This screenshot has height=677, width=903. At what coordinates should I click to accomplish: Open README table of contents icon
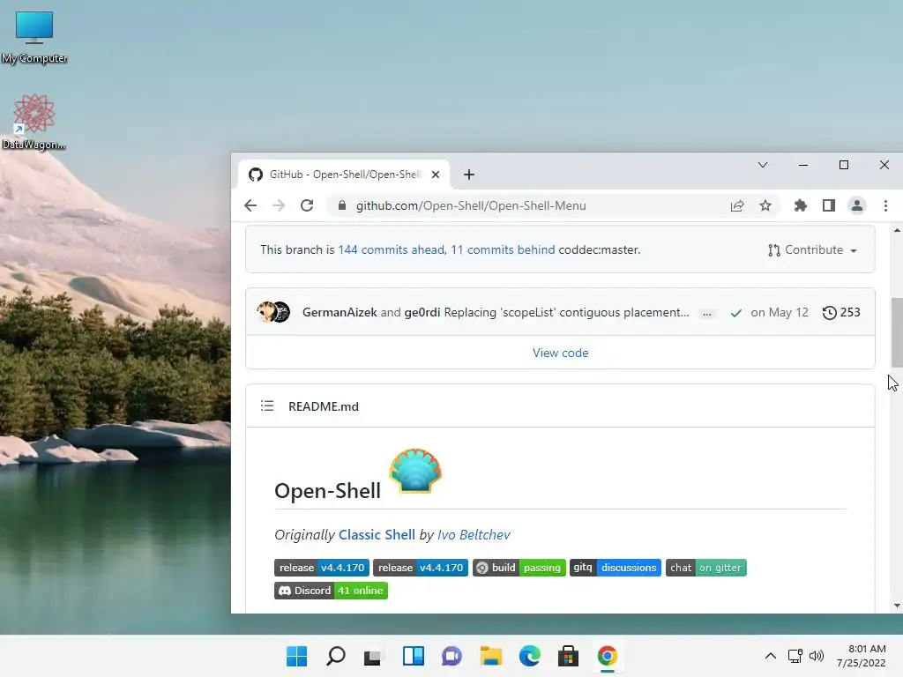(266, 405)
